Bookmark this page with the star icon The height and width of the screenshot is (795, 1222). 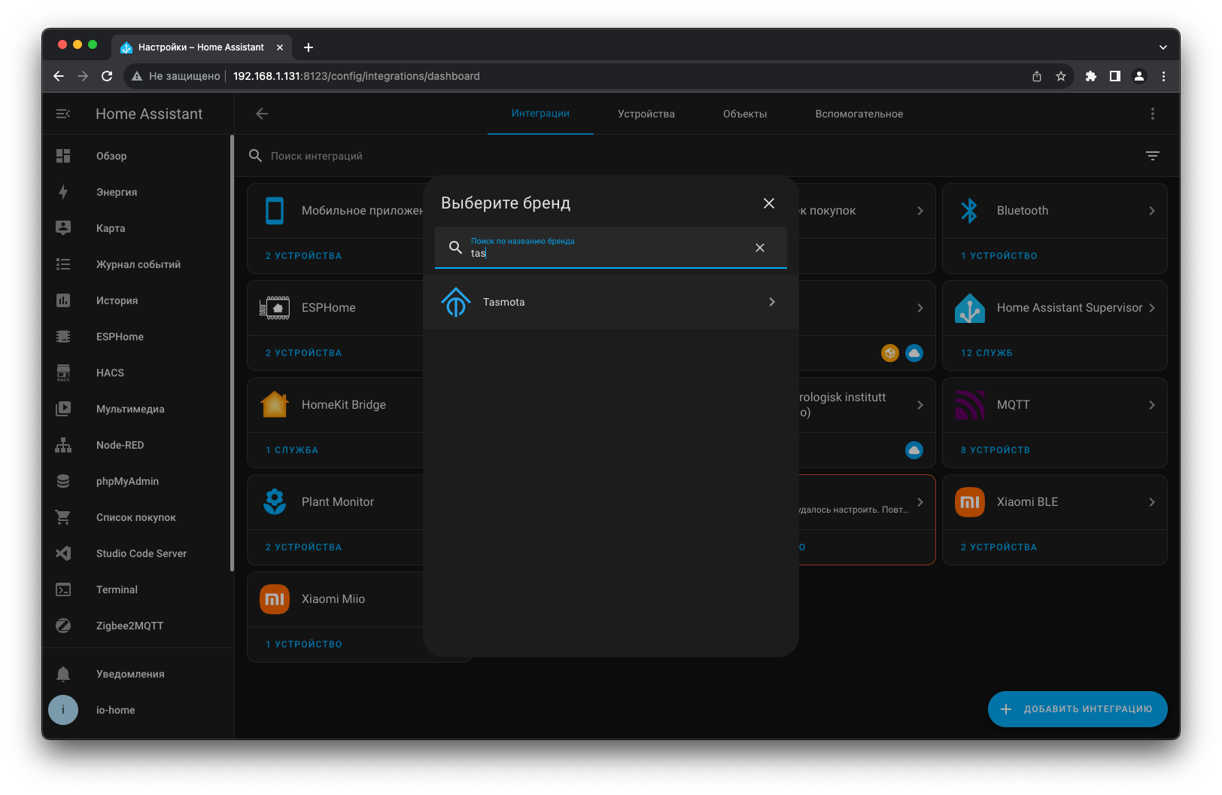[x=1061, y=76]
